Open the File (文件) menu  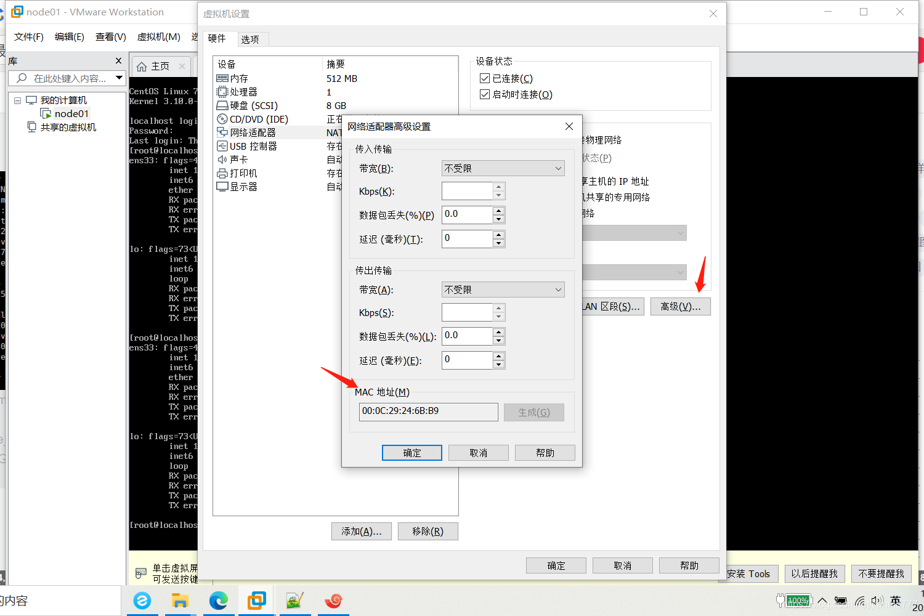(x=29, y=37)
